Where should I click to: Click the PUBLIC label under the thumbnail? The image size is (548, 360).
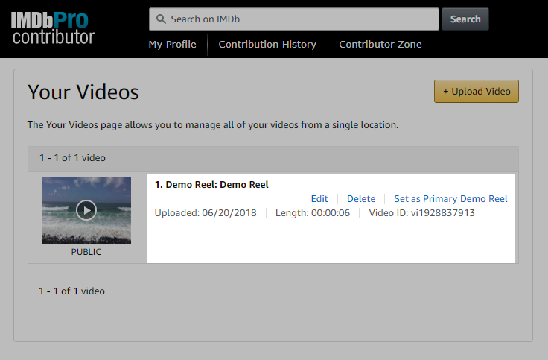[86, 252]
